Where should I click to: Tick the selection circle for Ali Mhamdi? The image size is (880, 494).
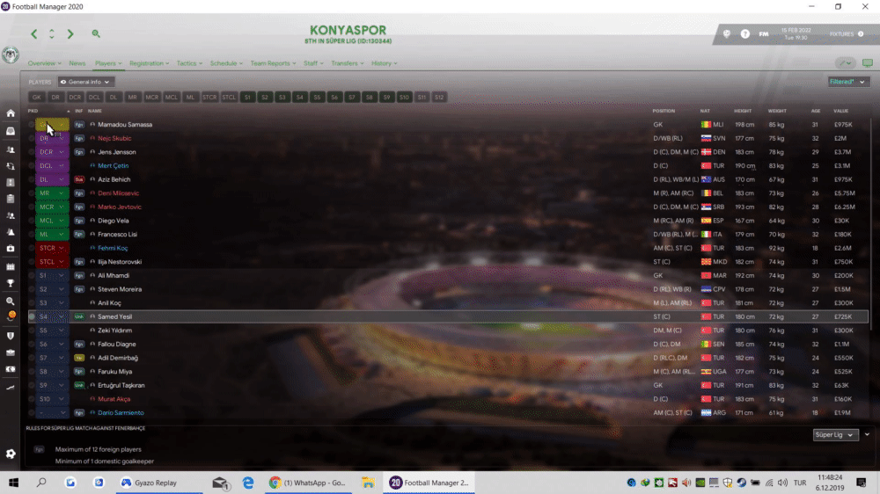(x=32, y=275)
